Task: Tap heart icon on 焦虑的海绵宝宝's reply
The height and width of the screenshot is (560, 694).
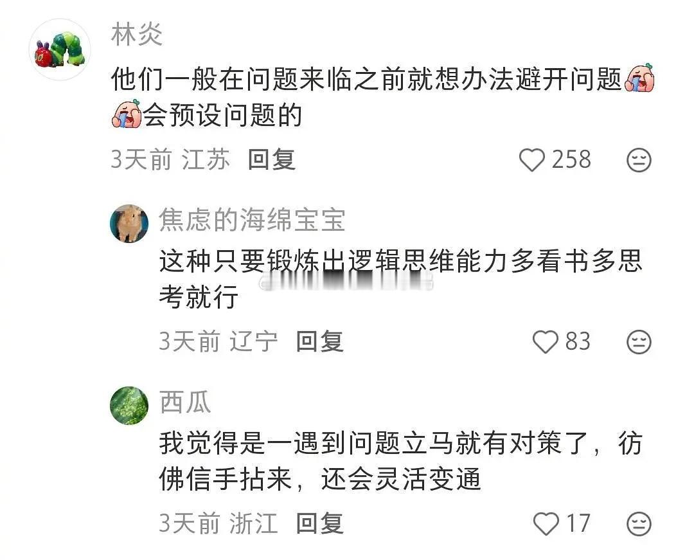Action: tap(546, 342)
